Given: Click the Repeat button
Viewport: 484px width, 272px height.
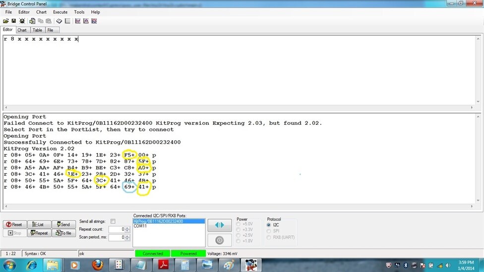Looking at the screenshot, I should coord(39,233).
